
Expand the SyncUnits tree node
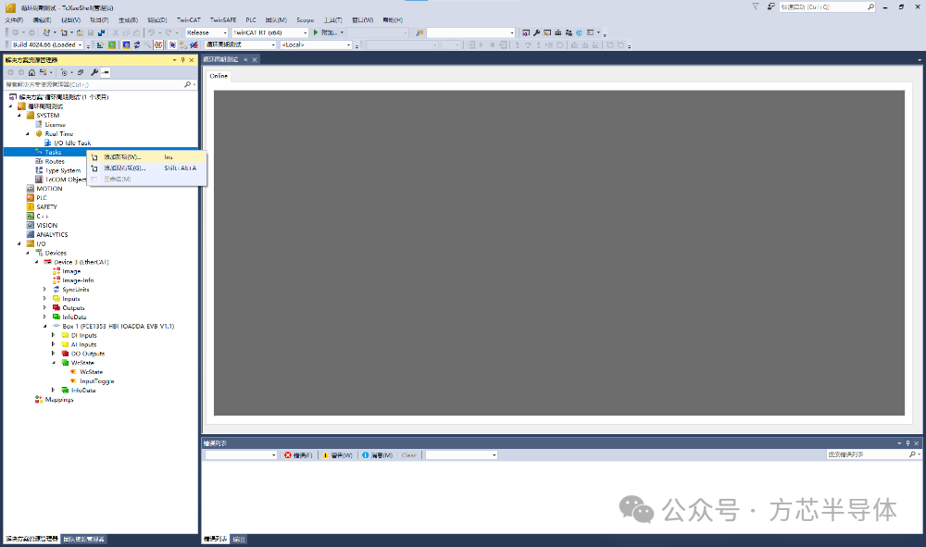[44, 290]
